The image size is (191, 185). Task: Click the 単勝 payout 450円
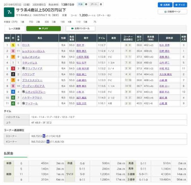click(45, 163)
